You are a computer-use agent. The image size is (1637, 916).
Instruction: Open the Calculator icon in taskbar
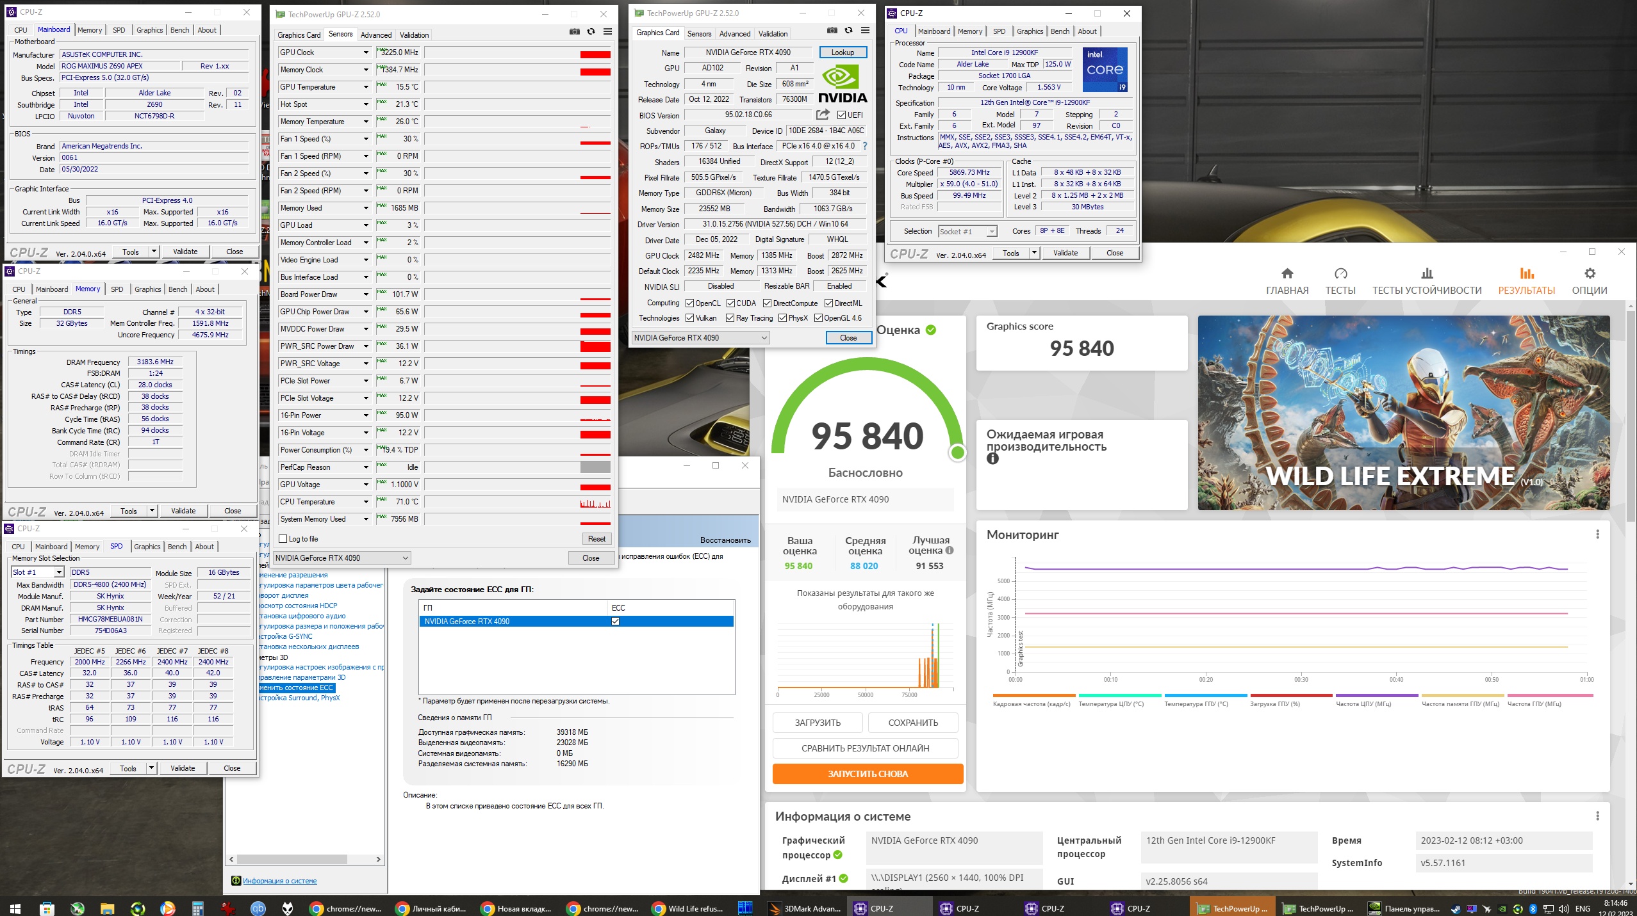[197, 908]
